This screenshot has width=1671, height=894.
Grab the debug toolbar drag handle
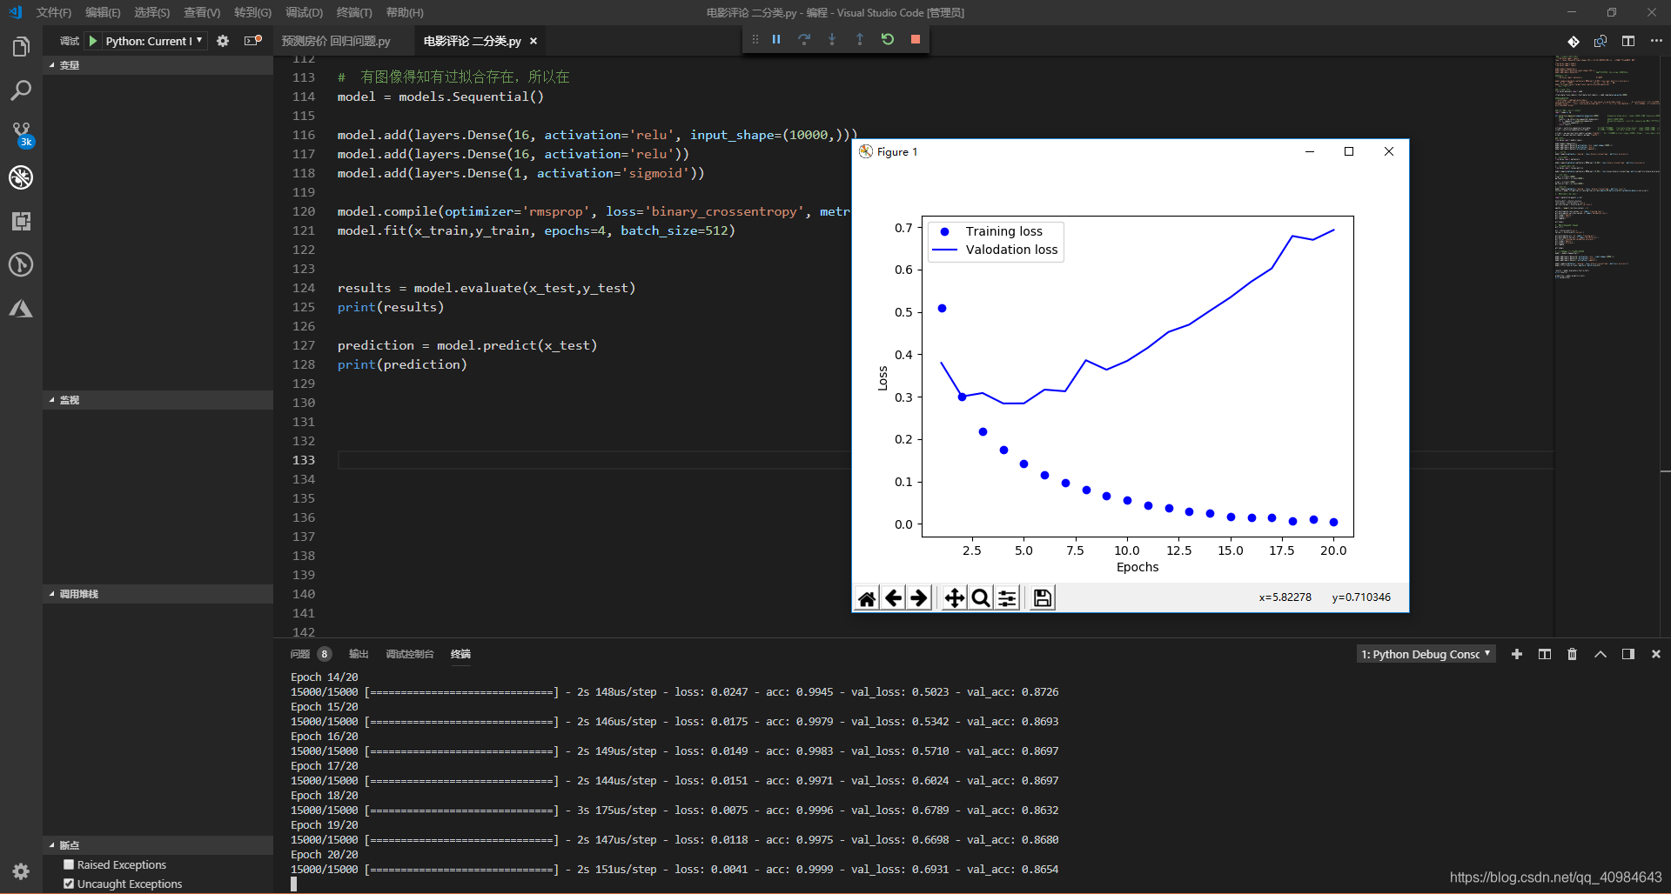coord(755,39)
